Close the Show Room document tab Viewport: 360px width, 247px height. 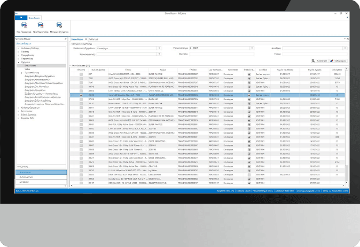(x=86, y=39)
